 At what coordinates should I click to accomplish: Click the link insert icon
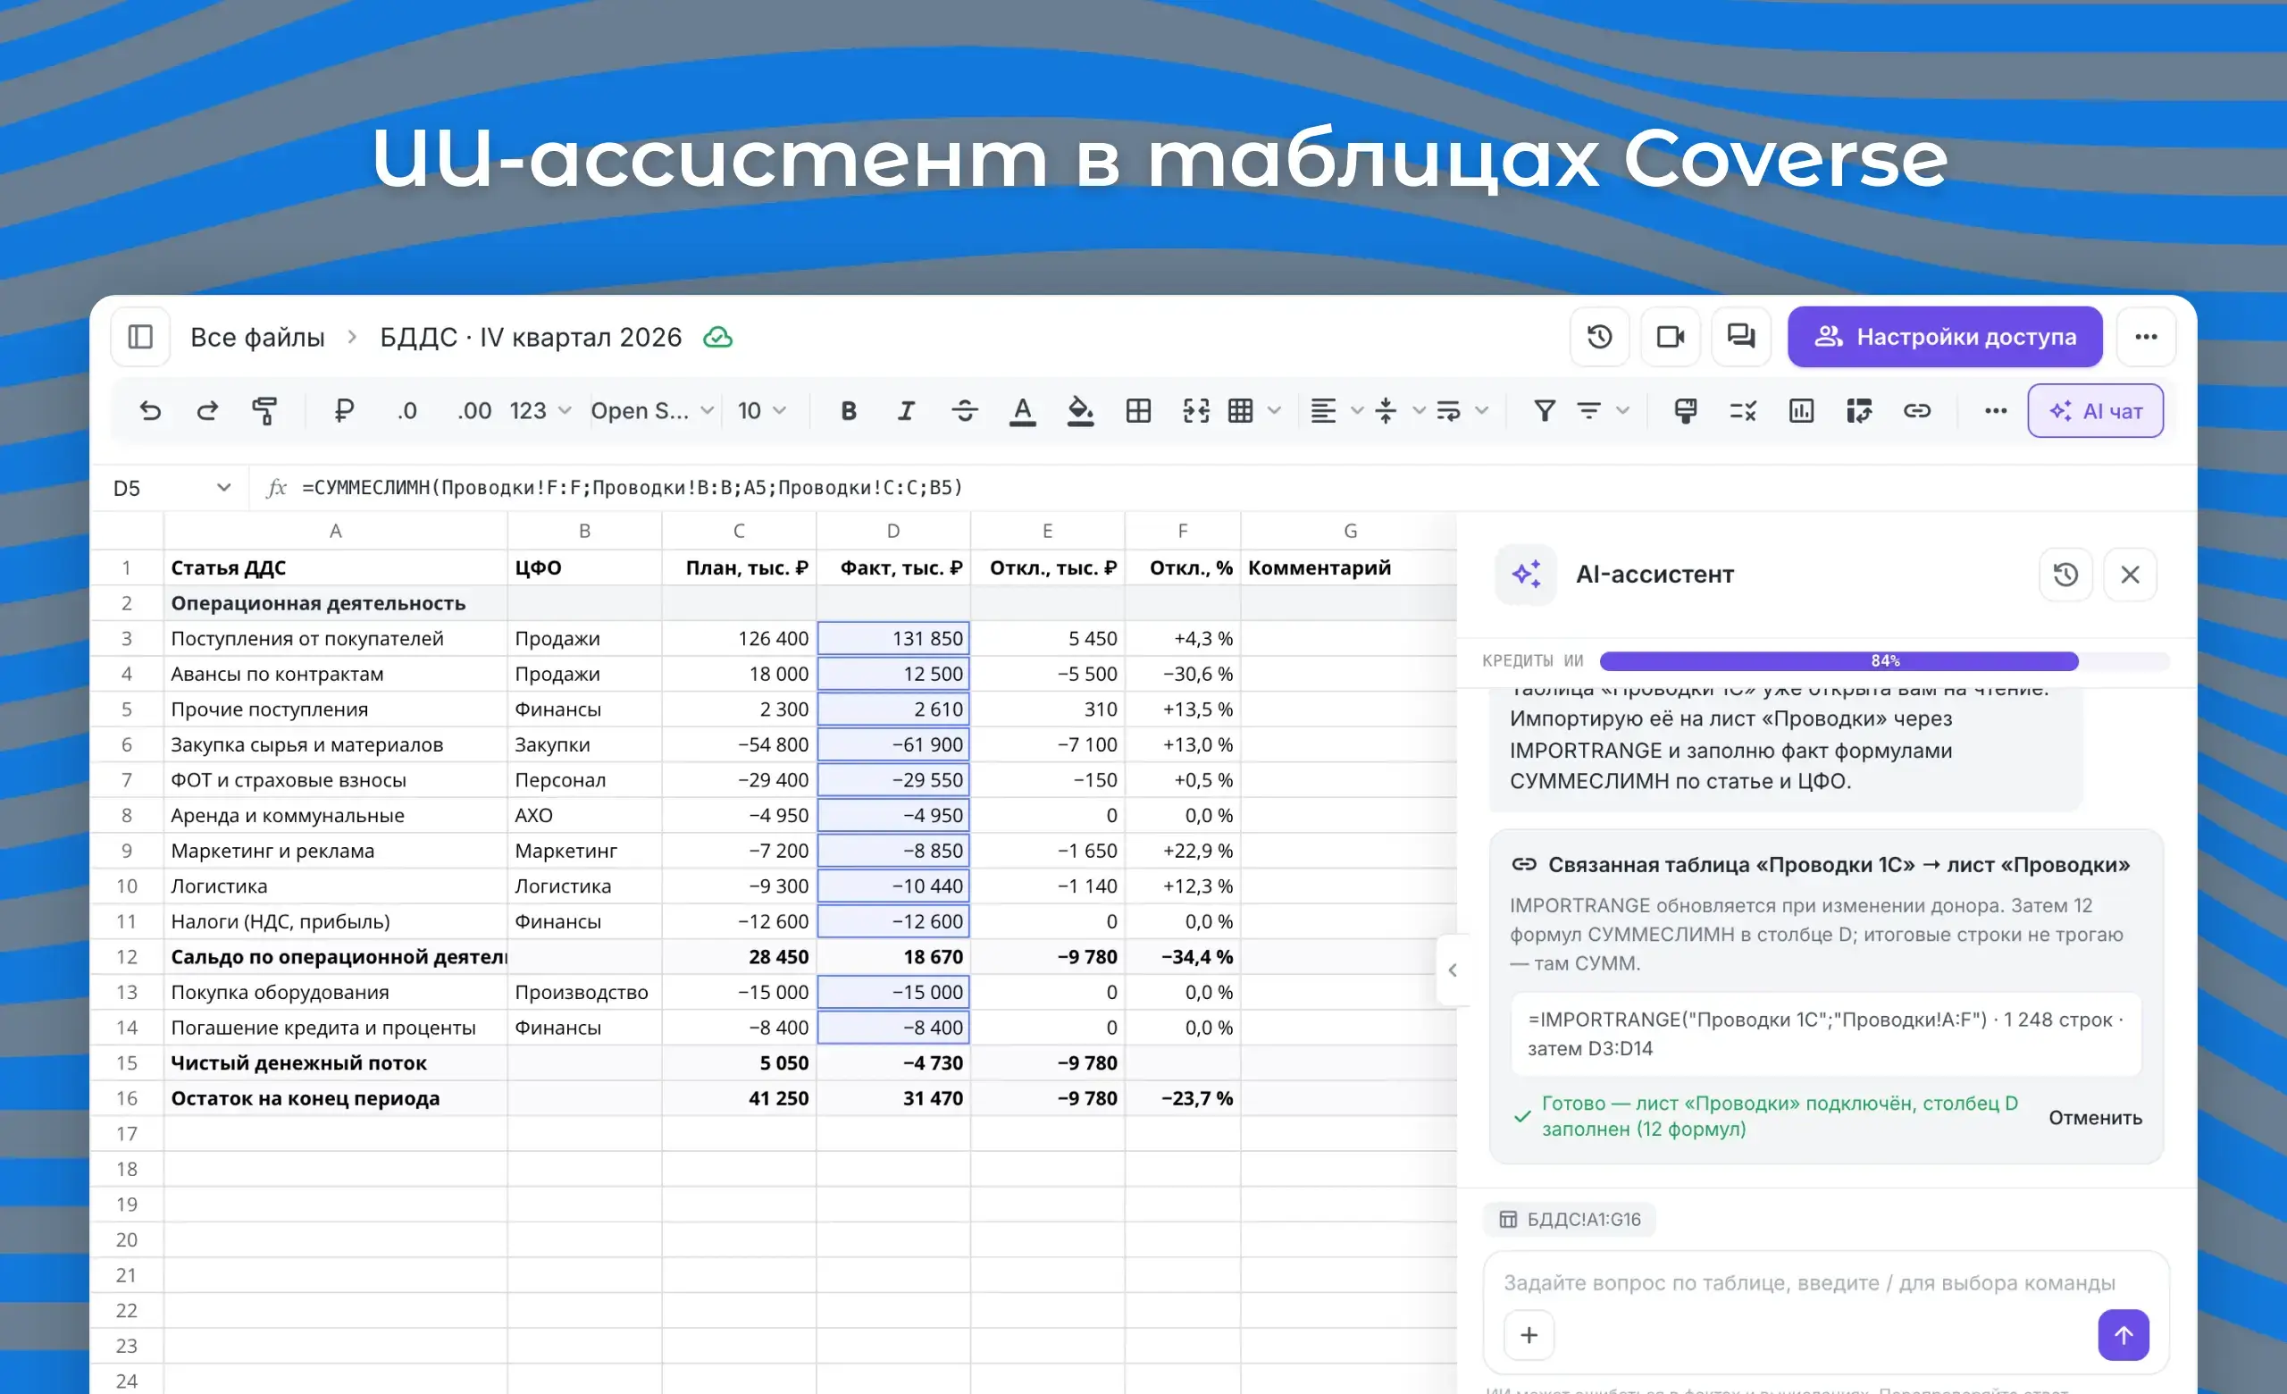tap(1916, 410)
